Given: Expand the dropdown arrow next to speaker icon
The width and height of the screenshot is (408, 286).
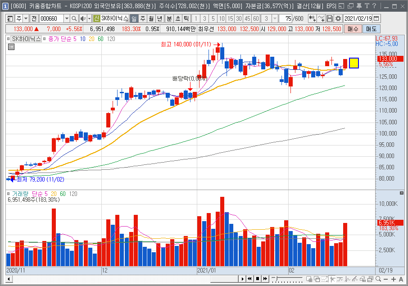Looking at the screenshot, I should [x=90, y=18].
